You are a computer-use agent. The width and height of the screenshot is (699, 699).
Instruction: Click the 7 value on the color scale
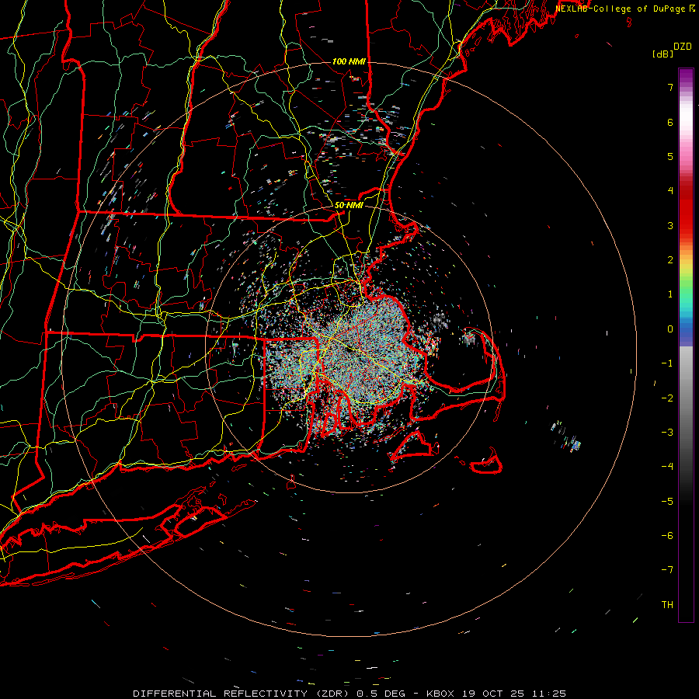click(670, 87)
